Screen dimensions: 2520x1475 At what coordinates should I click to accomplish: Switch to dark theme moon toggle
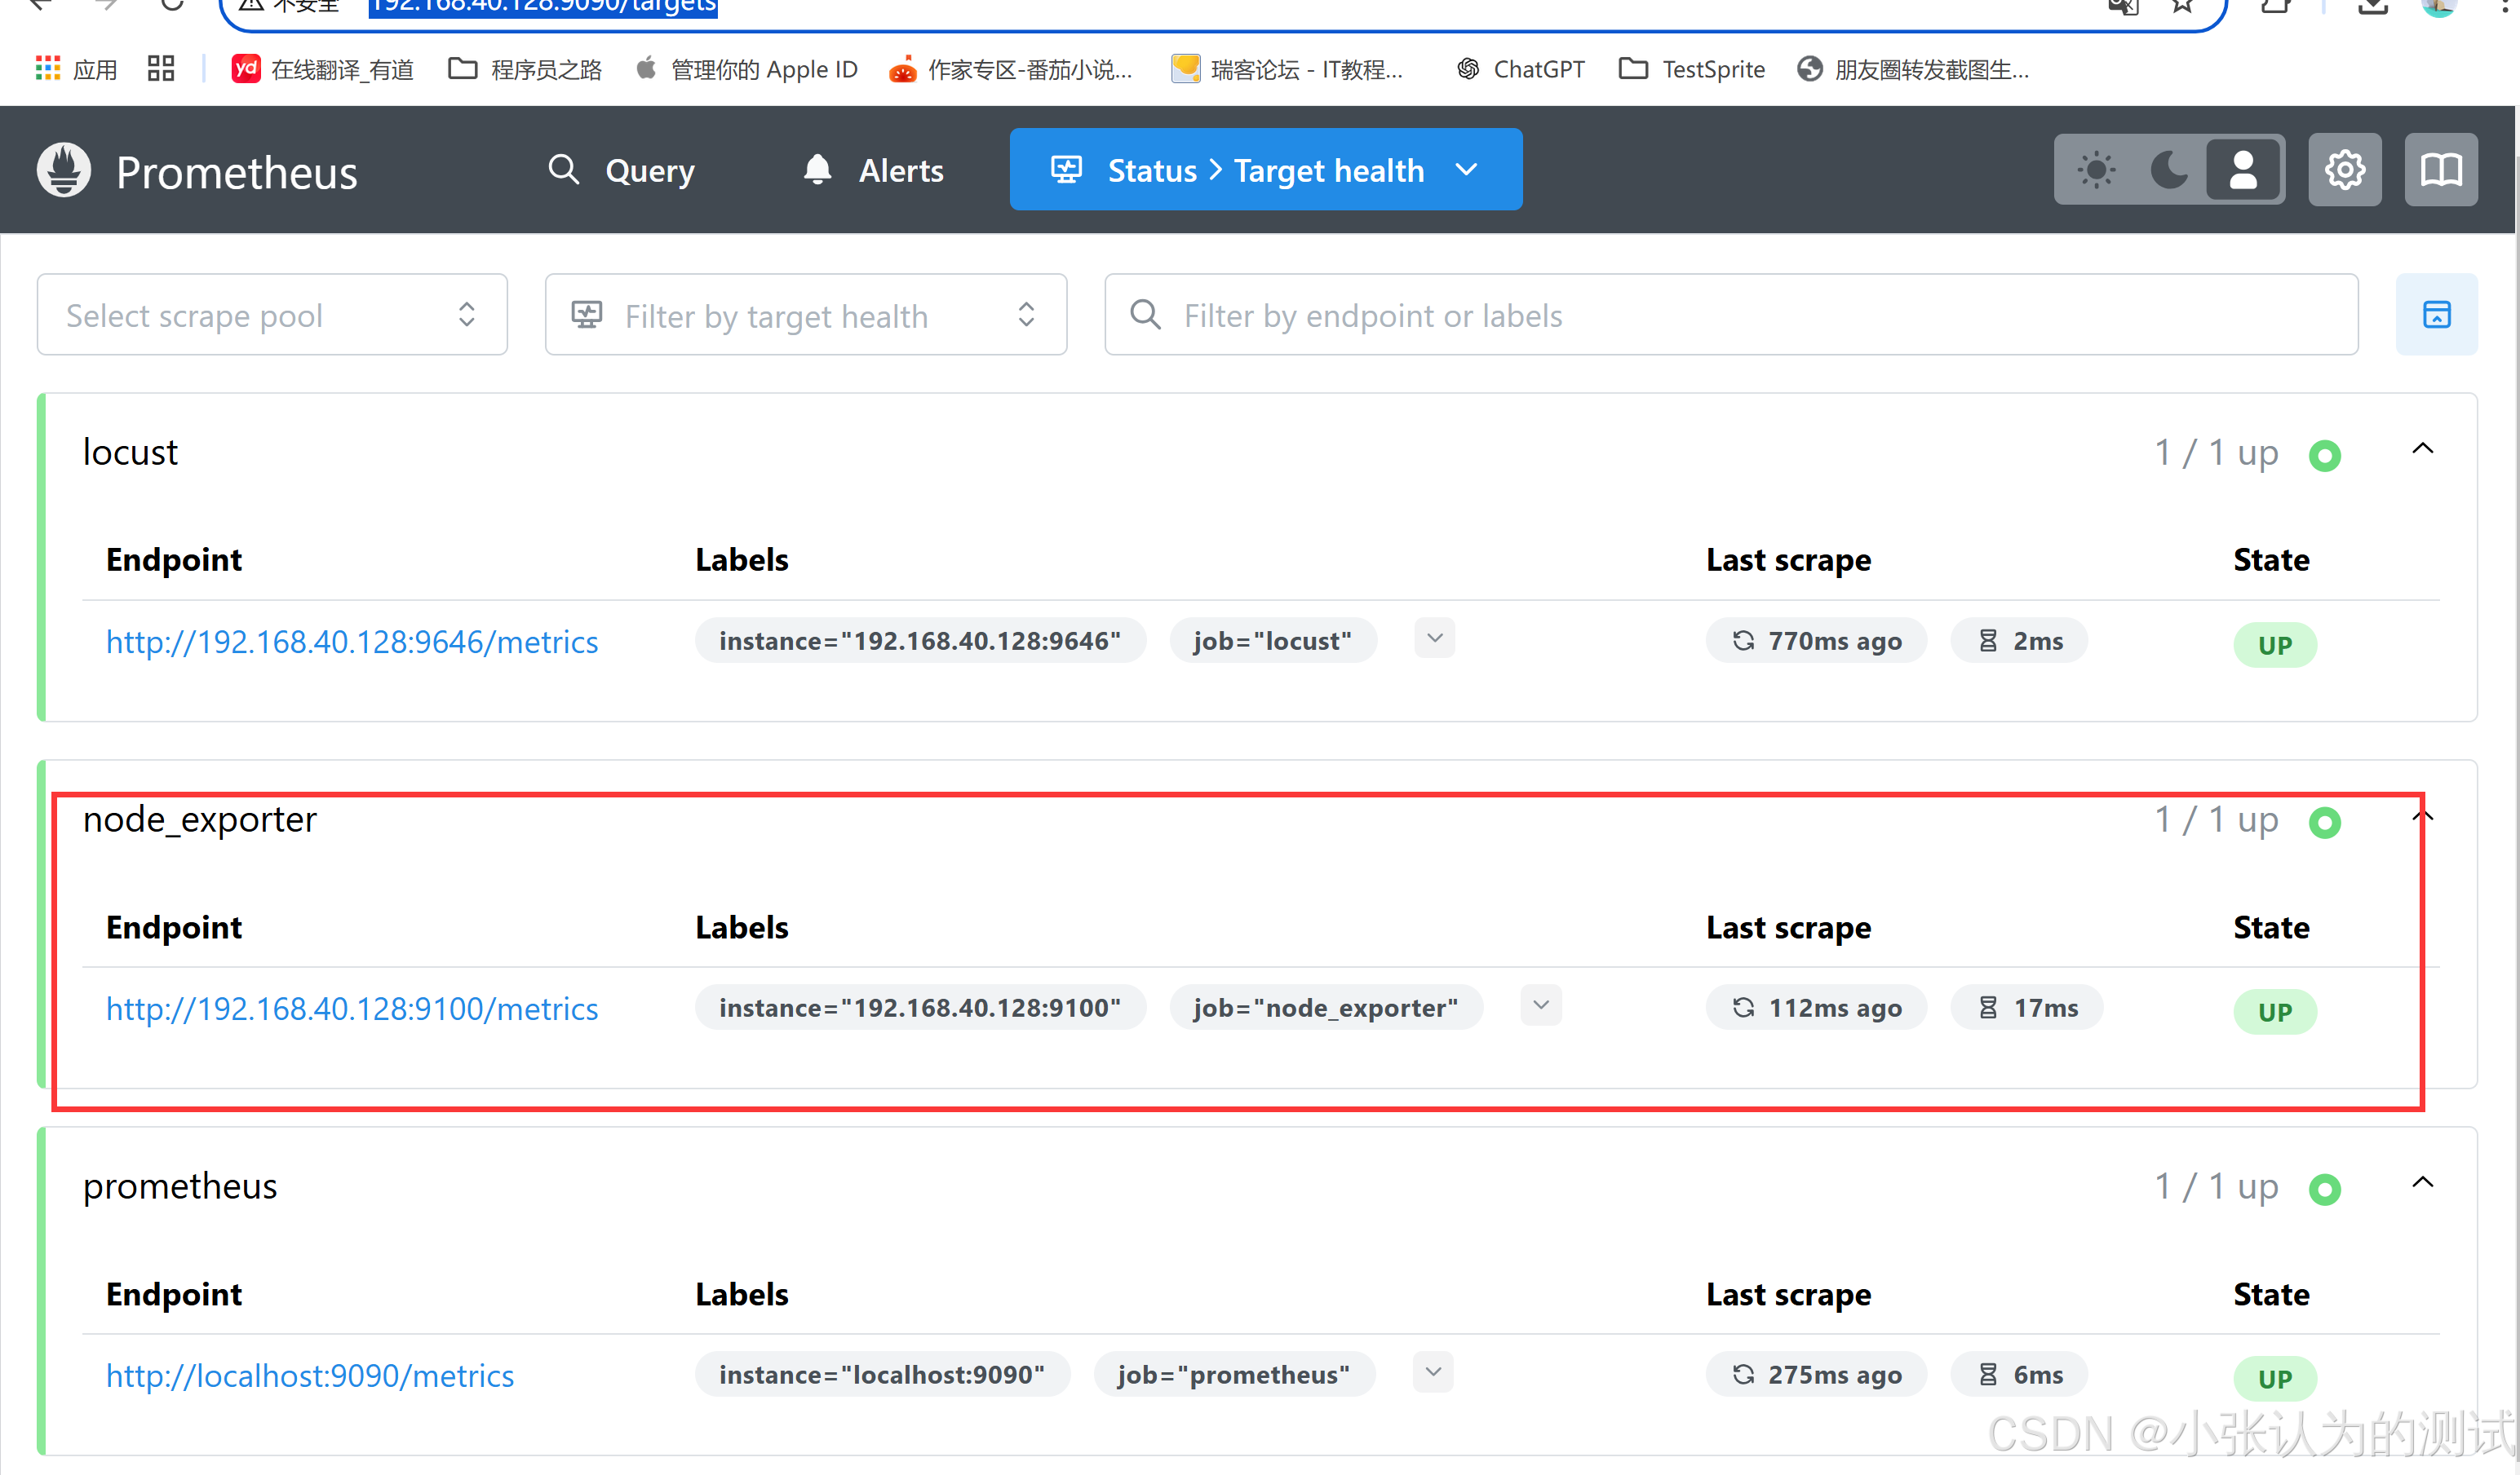(x=2168, y=170)
